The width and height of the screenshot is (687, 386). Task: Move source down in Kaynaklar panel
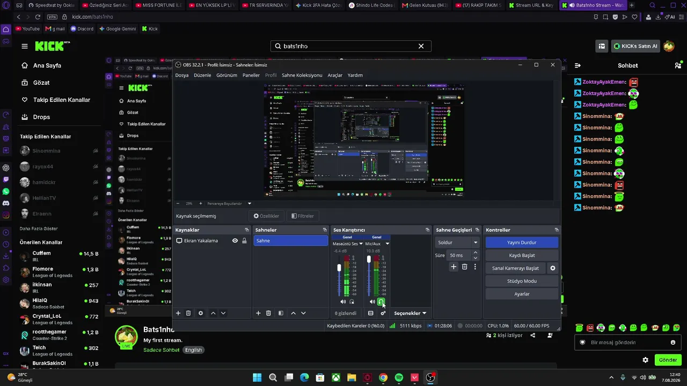[223, 313]
